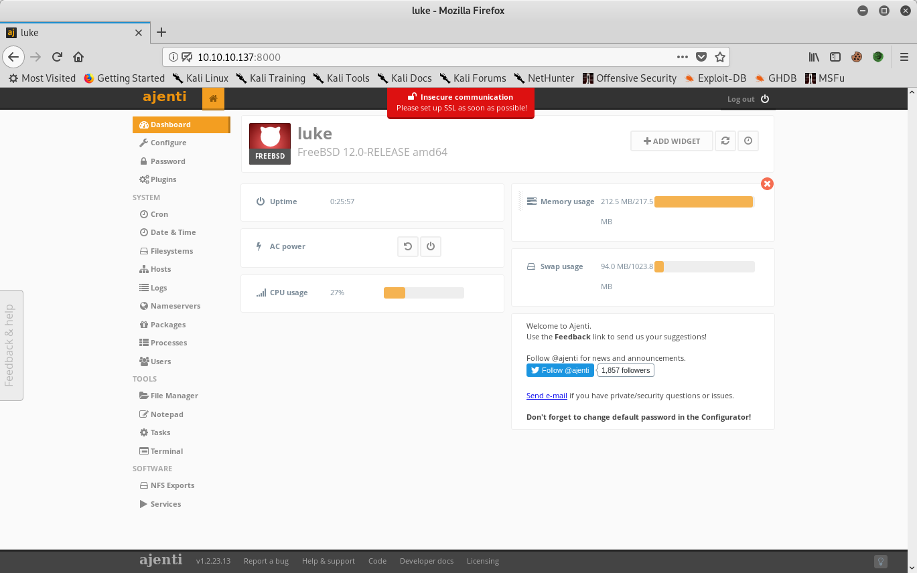Click Help & support footer link
This screenshot has height=573, width=917.
[x=328, y=561]
